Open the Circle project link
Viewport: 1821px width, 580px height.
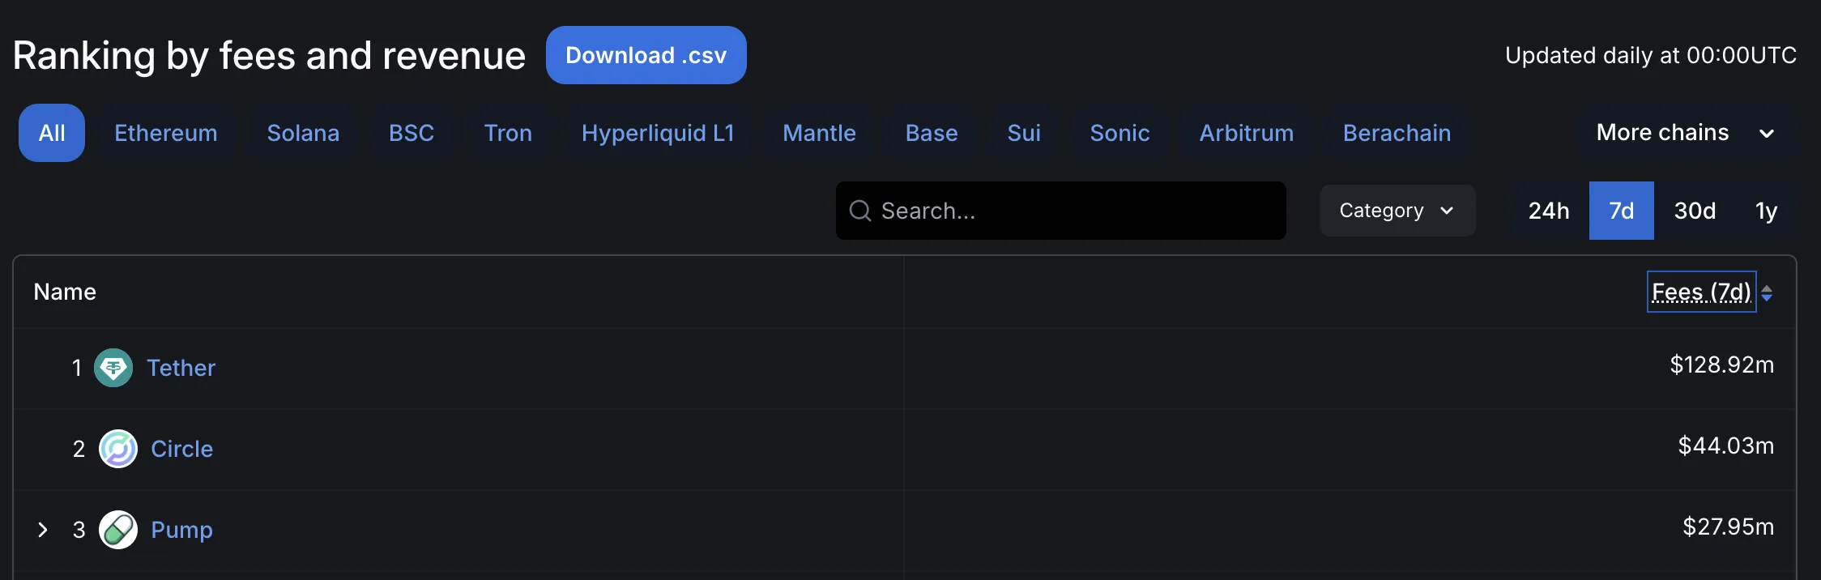coord(182,449)
